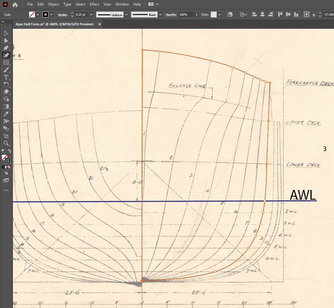The width and height of the screenshot is (334, 308).
Task: Expand the Uniform variable width profile dropdown
Action: pos(126,14)
